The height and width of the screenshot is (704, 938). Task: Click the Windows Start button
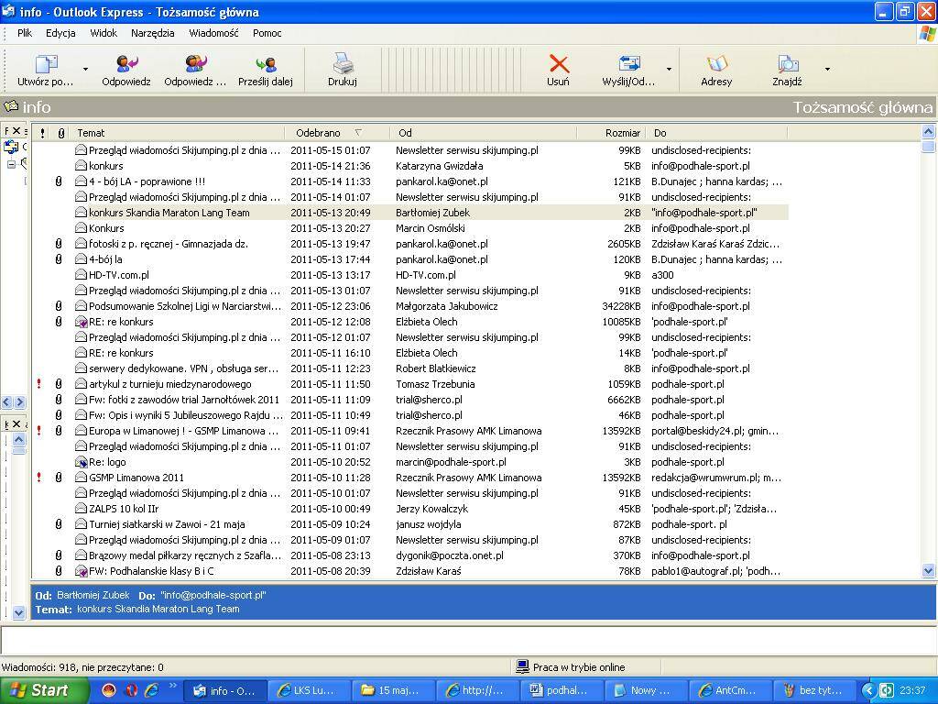pyautogui.click(x=45, y=690)
